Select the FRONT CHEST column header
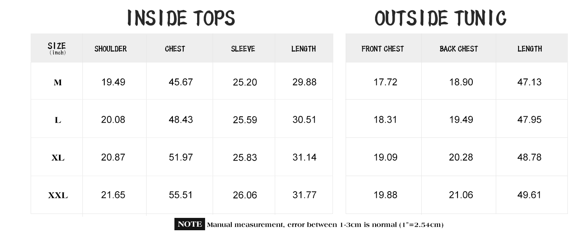Image resolution: width=583 pixels, height=239 pixels. click(383, 49)
